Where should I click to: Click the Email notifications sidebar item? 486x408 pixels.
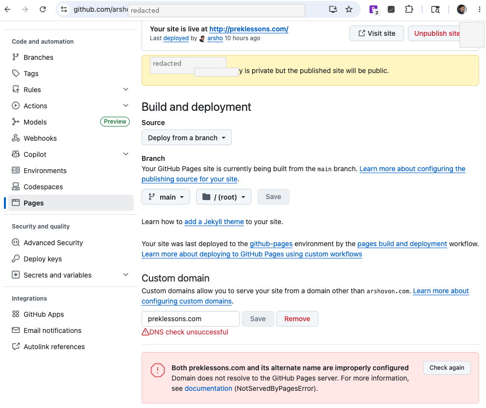pos(71,330)
